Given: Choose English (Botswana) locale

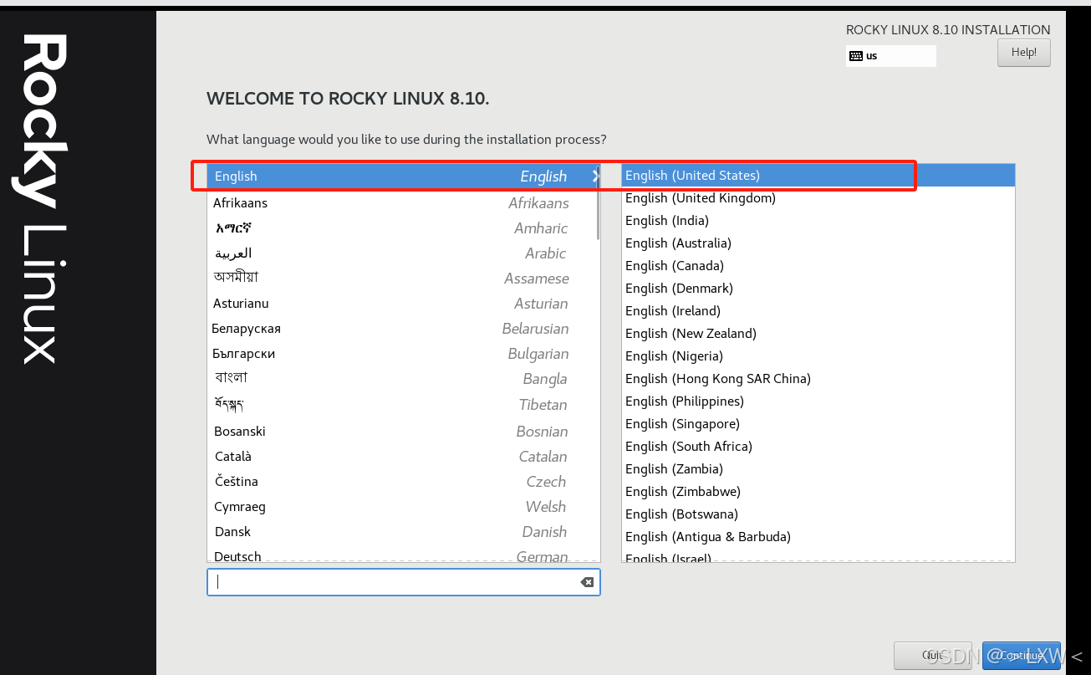Looking at the screenshot, I should pos(818,514).
